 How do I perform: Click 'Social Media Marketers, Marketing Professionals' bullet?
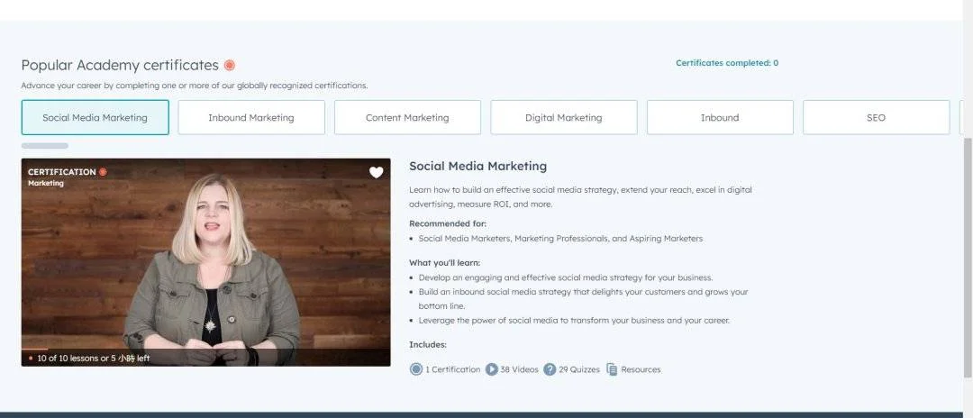coord(560,238)
